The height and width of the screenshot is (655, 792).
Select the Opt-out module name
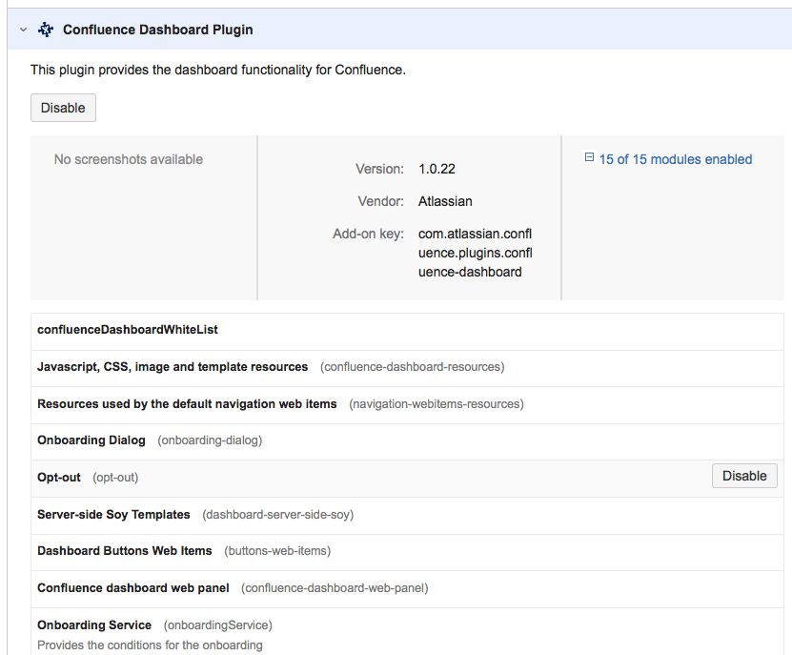click(x=59, y=478)
